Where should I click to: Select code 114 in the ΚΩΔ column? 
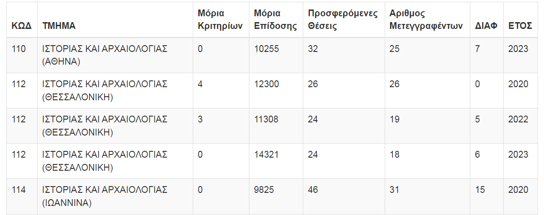(19, 190)
